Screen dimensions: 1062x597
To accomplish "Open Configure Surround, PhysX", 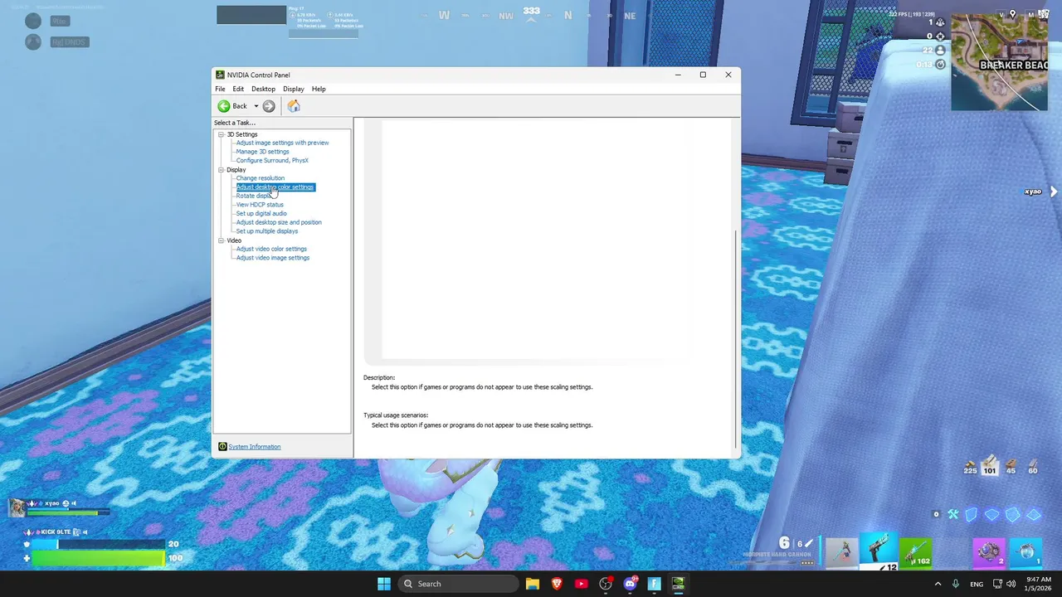I will (272, 160).
